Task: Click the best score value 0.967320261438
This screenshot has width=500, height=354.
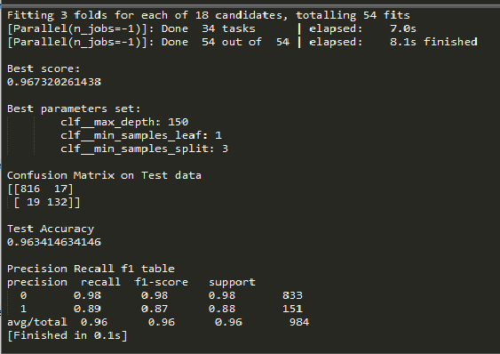Action: coord(54,82)
